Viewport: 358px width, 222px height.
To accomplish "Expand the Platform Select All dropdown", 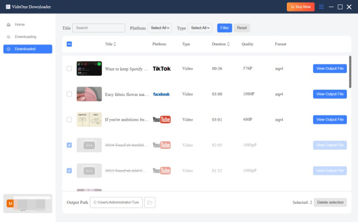I will tap(160, 28).
